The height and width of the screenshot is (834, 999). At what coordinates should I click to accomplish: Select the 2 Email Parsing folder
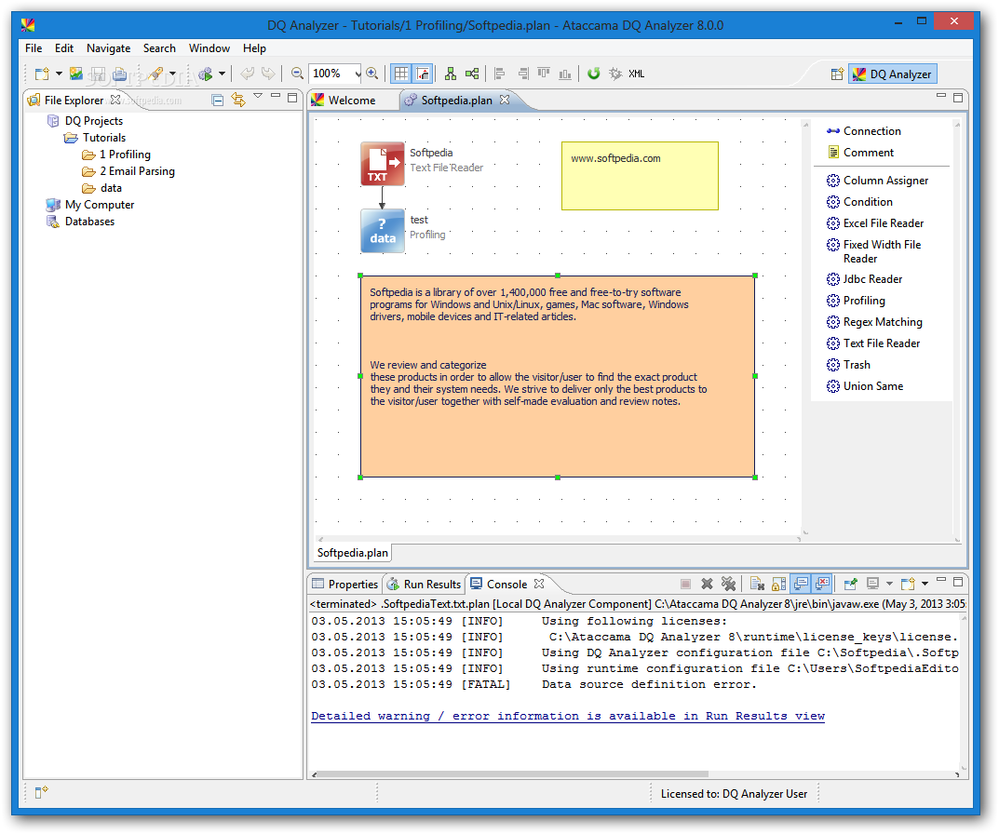(x=128, y=171)
